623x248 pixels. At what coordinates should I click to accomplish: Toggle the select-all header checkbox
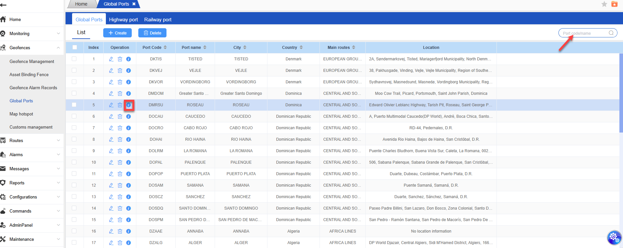pos(75,47)
